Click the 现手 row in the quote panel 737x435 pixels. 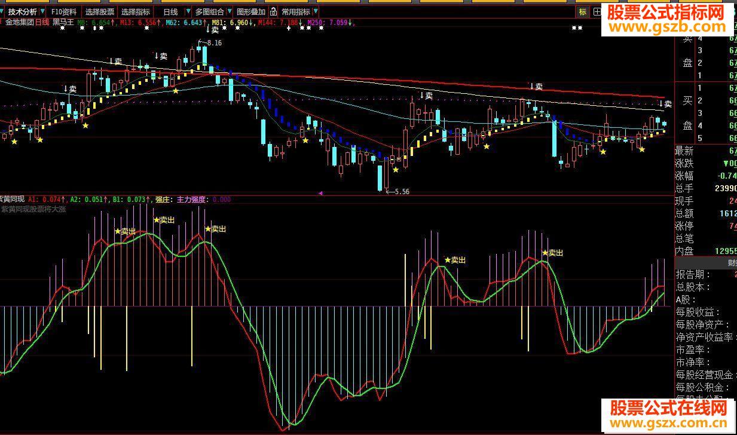click(x=706, y=201)
